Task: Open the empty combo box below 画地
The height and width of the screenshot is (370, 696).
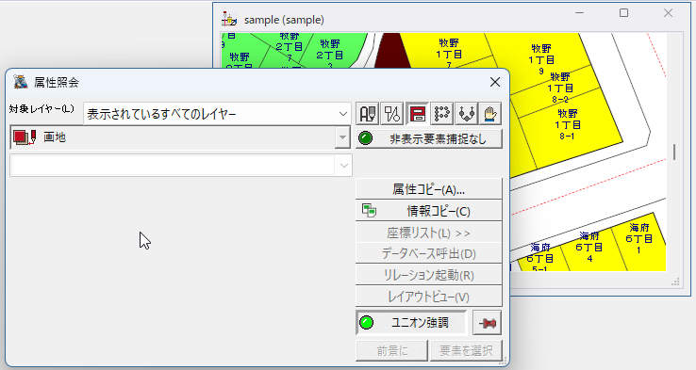Action: [x=181, y=166]
